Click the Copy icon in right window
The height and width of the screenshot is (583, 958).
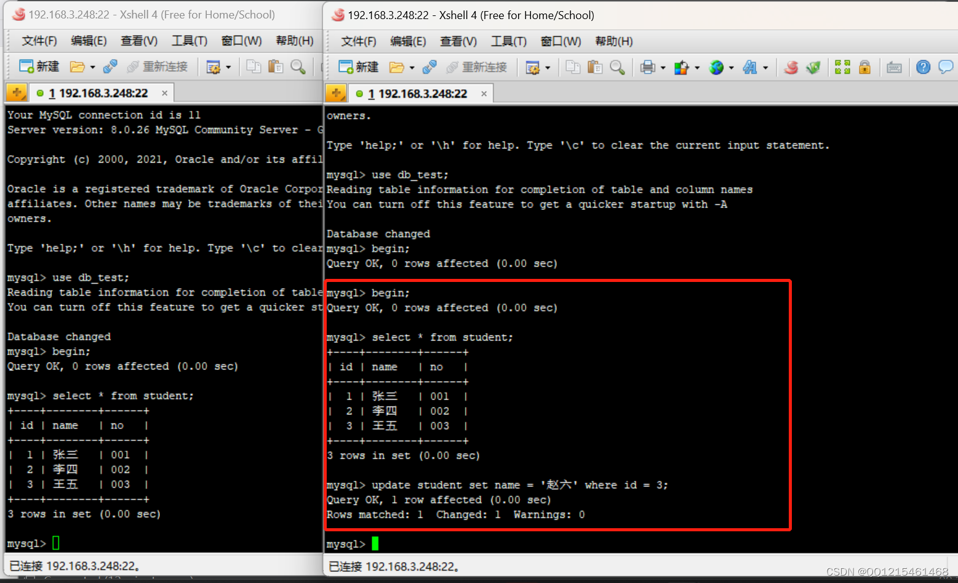[x=573, y=67]
